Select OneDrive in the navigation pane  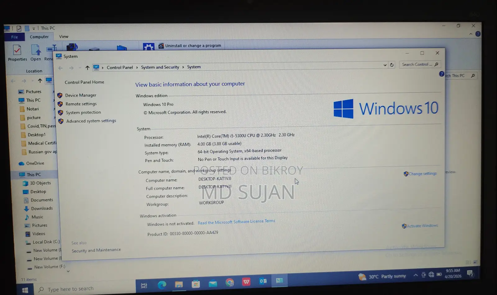click(31, 164)
